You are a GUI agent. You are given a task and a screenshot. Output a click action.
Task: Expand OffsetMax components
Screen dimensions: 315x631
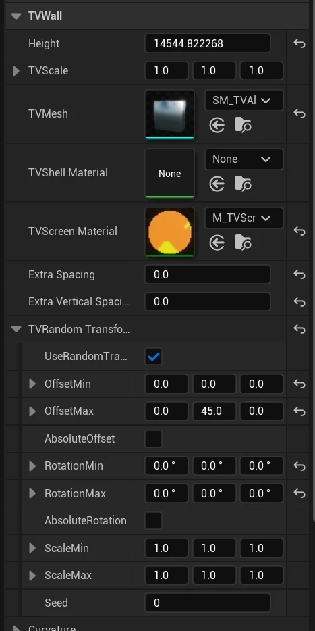coord(32,411)
